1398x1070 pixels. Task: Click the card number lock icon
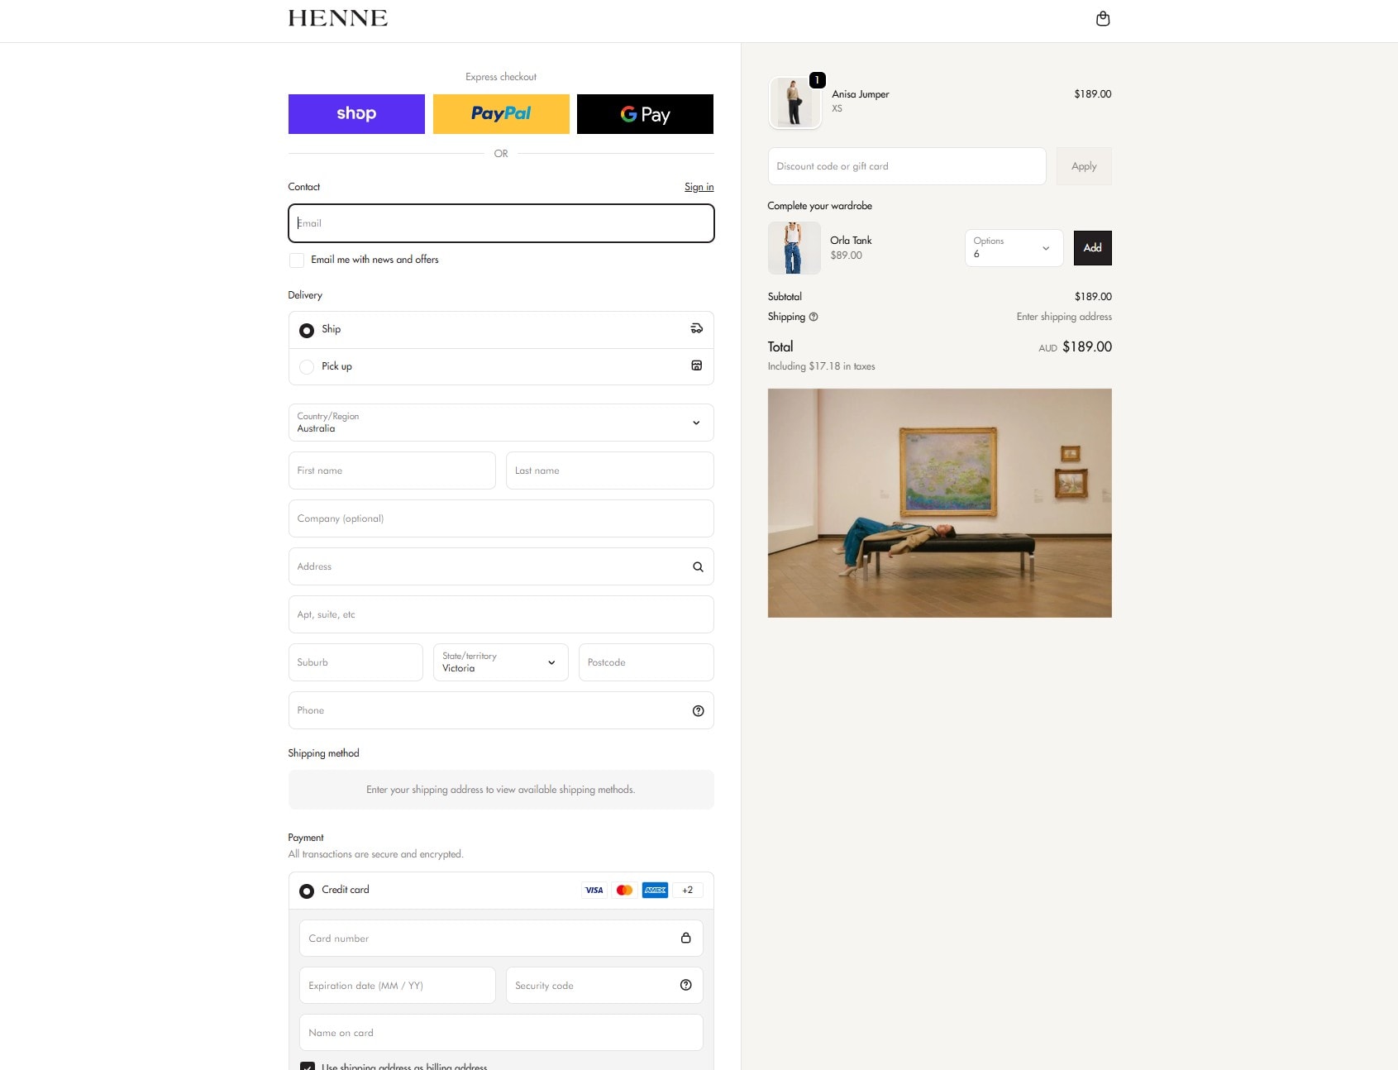[685, 938]
